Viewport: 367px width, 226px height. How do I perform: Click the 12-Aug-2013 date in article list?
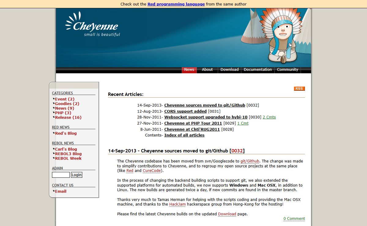(x=149, y=111)
